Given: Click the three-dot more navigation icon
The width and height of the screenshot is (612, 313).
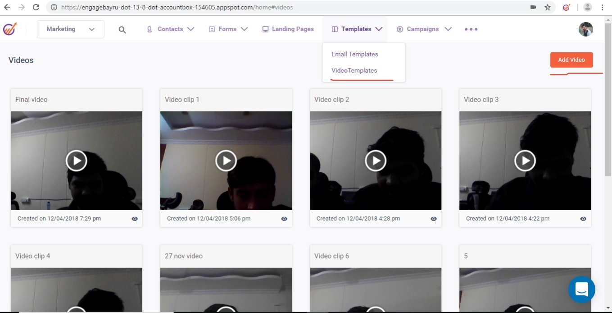Looking at the screenshot, I should [471, 29].
